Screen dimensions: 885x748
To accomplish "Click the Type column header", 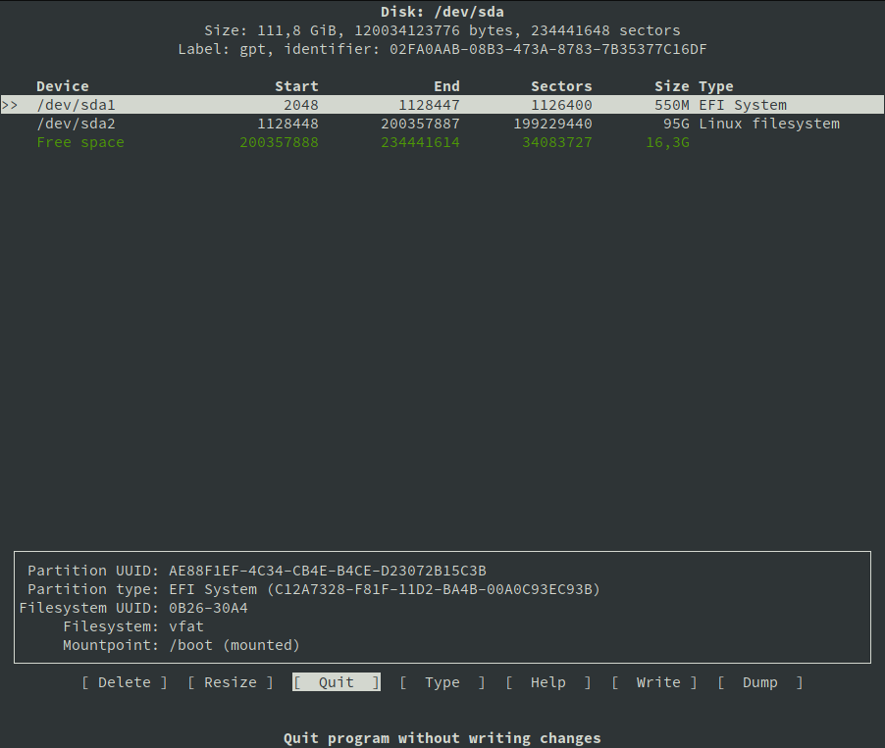I will pyautogui.click(x=716, y=86).
